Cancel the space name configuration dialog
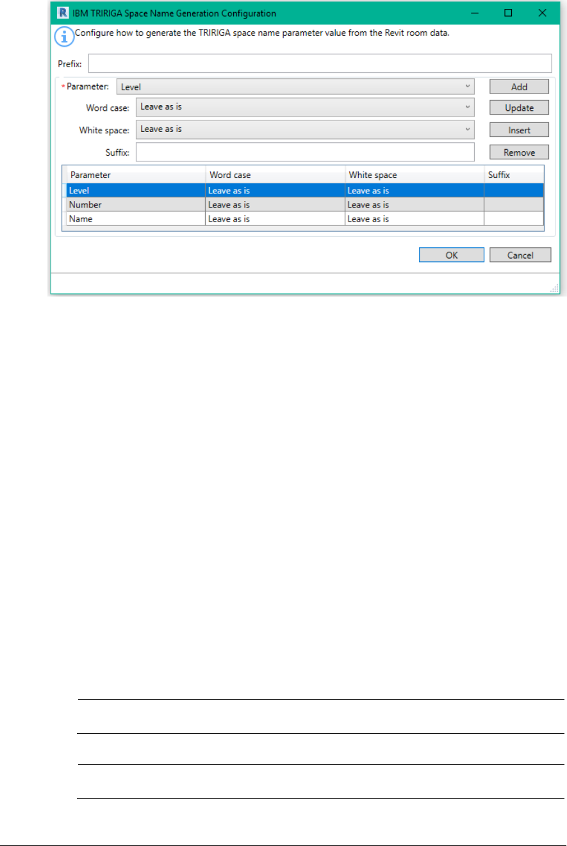567x846 pixels. [x=520, y=255]
